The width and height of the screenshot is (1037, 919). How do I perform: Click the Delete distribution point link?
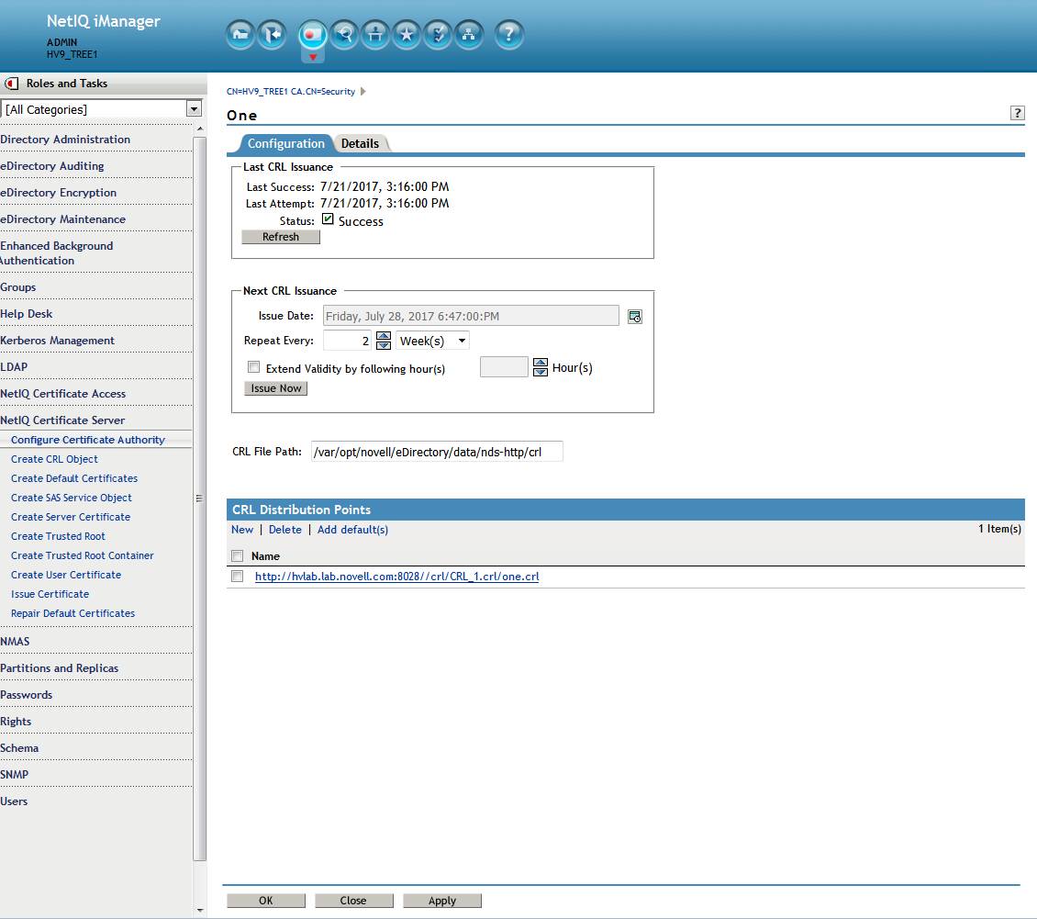[x=285, y=530]
